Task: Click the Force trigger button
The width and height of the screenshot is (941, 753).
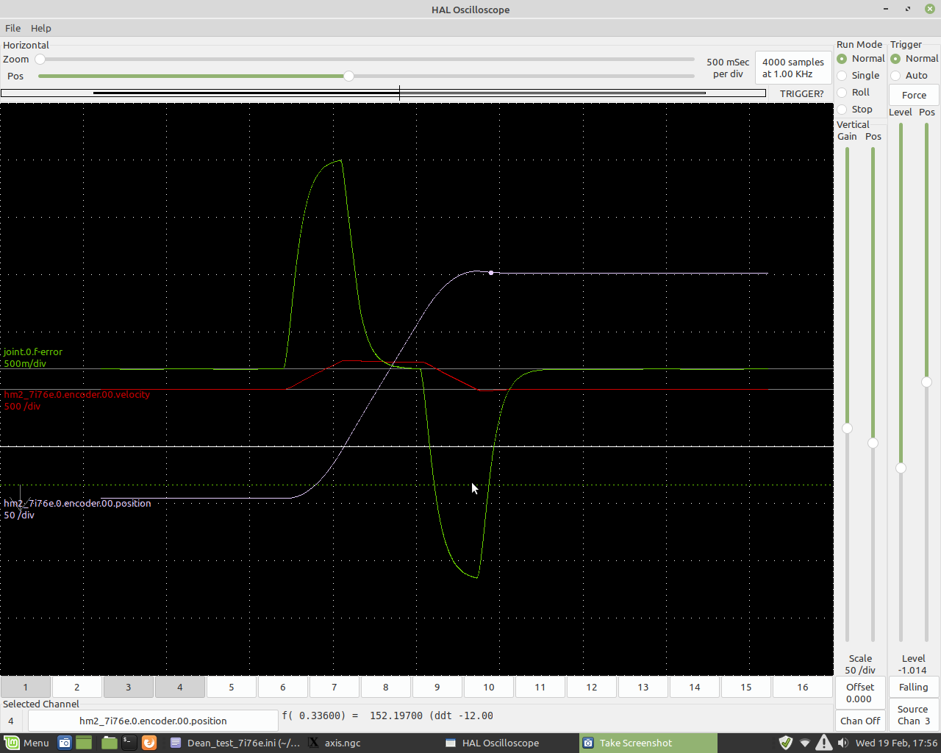Action: [914, 95]
